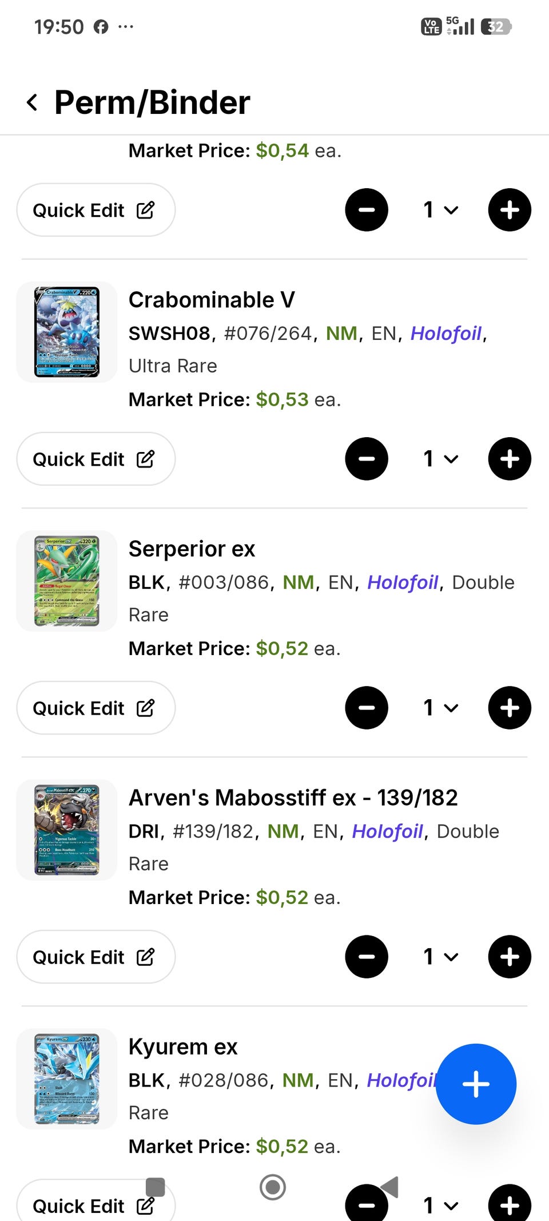Image resolution: width=549 pixels, height=1221 pixels.
Task: Decrease quantity of Serperior ex
Action: pyautogui.click(x=367, y=708)
